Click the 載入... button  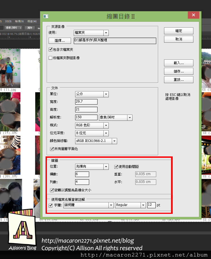coord(179,63)
